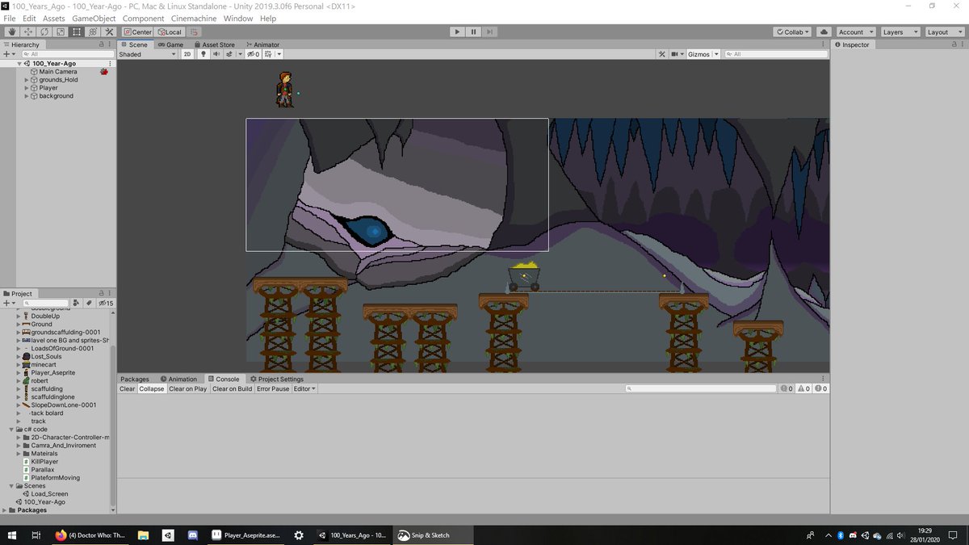Open the Console Editor dropdown
Image resolution: width=969 pixels, height=545 pixels.
(x=304, y=388)
